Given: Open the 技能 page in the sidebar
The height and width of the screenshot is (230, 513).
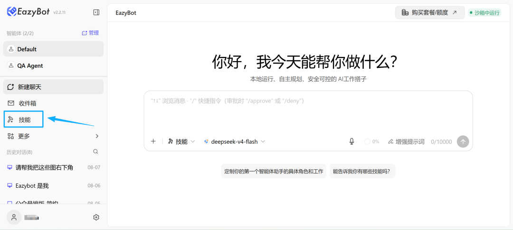Looking at the screenshot, I should coord(24,120).
